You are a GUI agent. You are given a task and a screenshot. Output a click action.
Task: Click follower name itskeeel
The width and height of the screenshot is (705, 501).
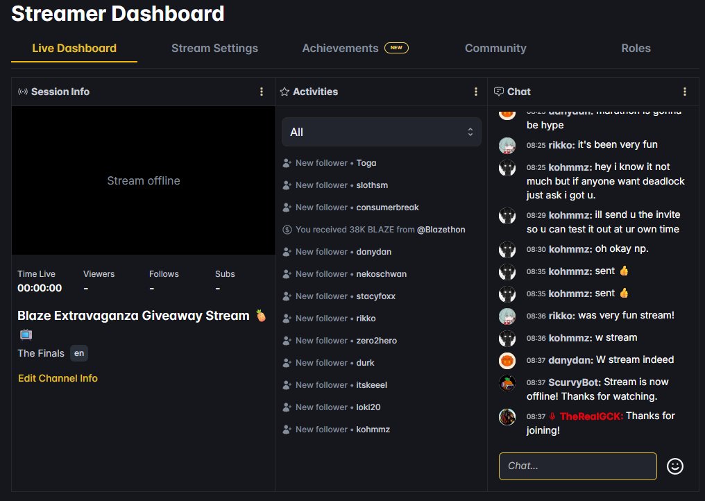pyautogui.click(x=372, y=385)
